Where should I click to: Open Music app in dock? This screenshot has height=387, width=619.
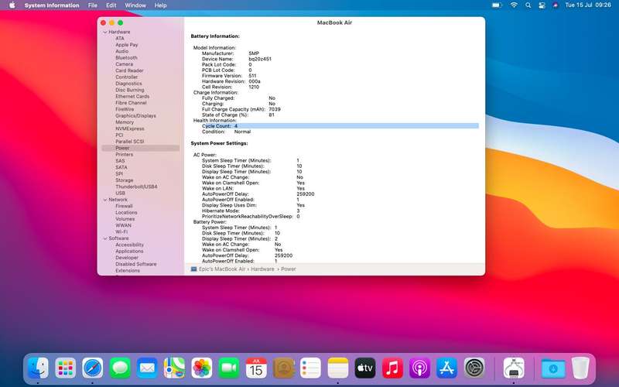click(x=392, y=368)
